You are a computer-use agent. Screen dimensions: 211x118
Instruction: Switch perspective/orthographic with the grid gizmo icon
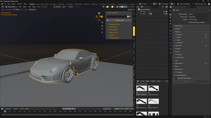[x=102, y=32]
